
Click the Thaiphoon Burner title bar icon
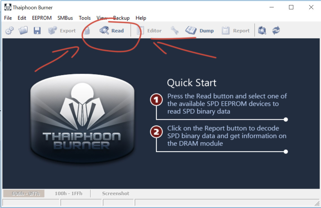(x=8, y=7)
